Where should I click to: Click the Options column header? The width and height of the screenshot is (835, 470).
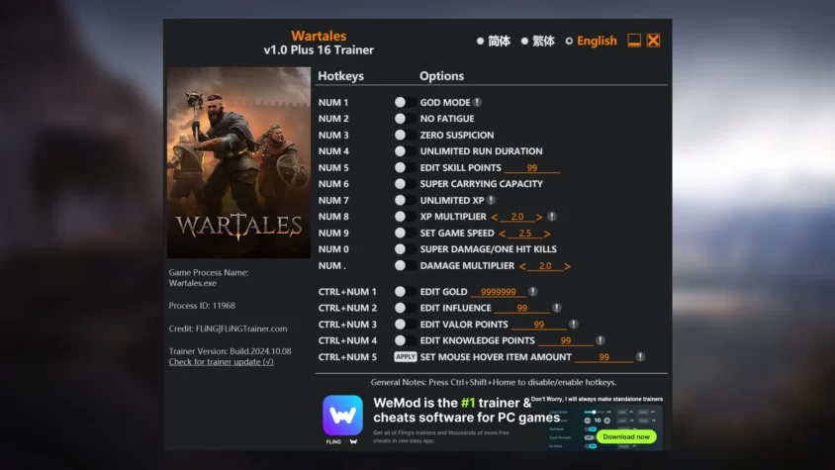[x=441, y=75]
